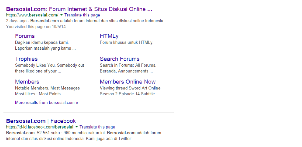Click the 'Somebody Likes You' Trophies description
This screenshot has width=302, height=147.
[x=50, y=68]
